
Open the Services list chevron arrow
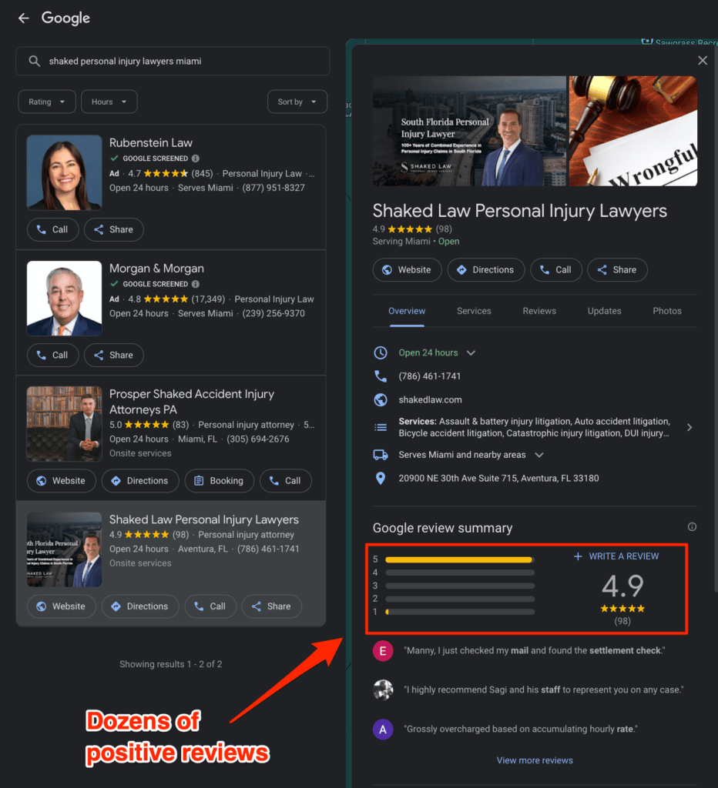coord(689,427)
